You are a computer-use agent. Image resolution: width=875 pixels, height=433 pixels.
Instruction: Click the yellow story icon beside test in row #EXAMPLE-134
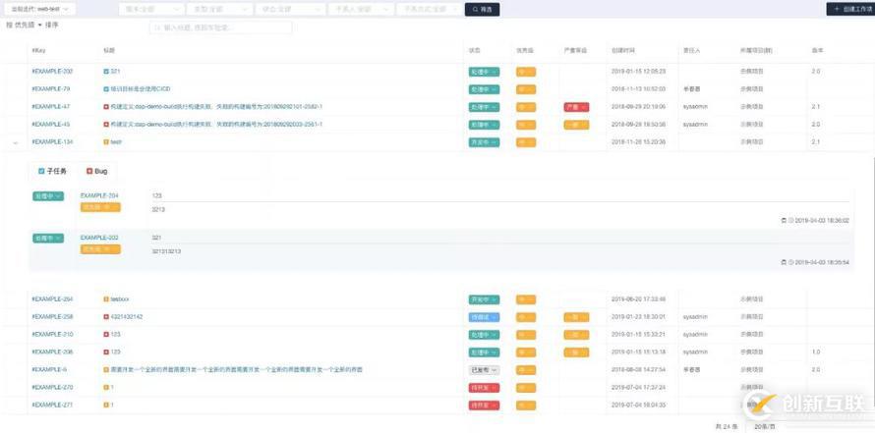pyautogui.click(x=106, y=142)
